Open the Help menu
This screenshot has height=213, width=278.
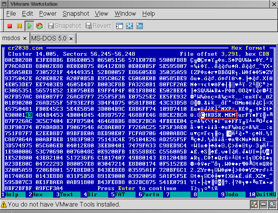tap(149, 13)
